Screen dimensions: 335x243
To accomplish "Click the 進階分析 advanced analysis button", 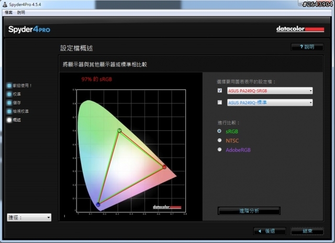I will (249, 211).
